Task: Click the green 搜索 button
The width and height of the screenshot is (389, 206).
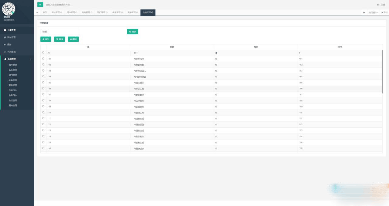Action: [x=133, y=32]
